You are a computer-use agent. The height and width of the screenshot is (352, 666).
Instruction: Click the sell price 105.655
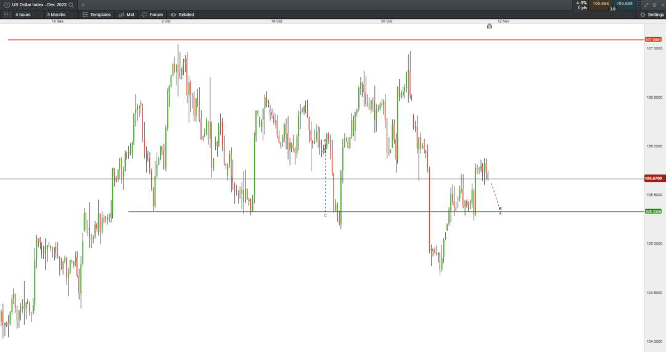click(x=600, y=4)
